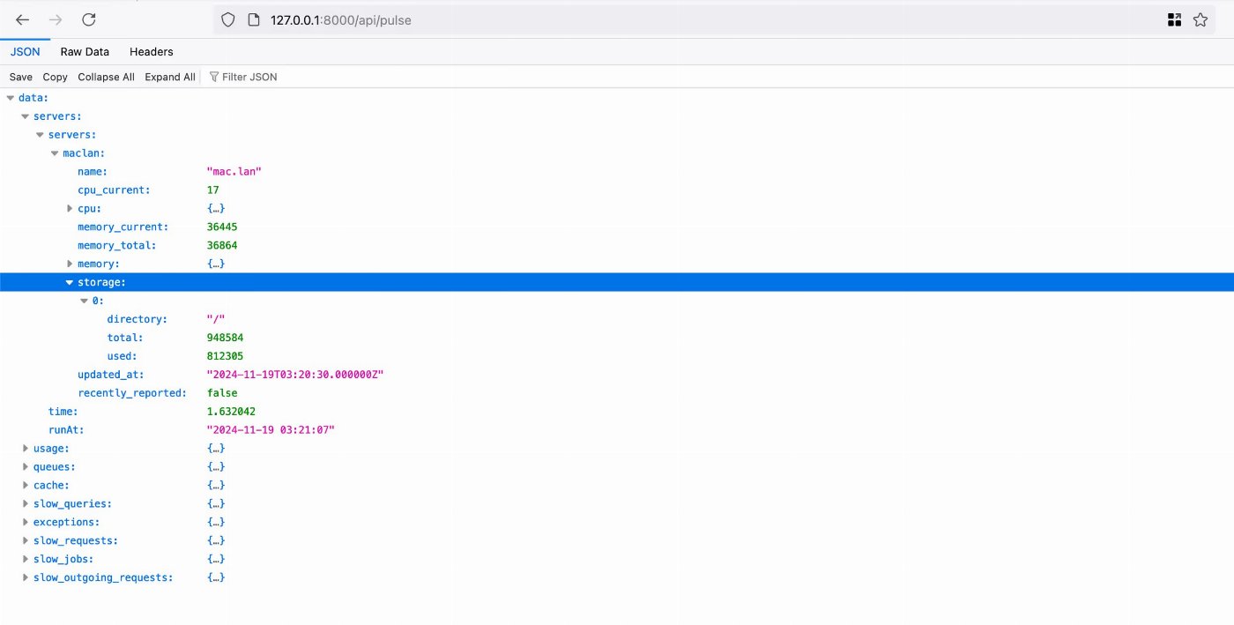
Task: Click the value 36864
Action: click(222, 246)
